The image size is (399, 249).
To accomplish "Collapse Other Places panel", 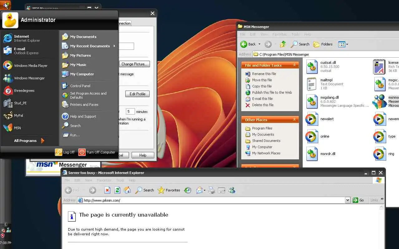I will tap(294, 120).
